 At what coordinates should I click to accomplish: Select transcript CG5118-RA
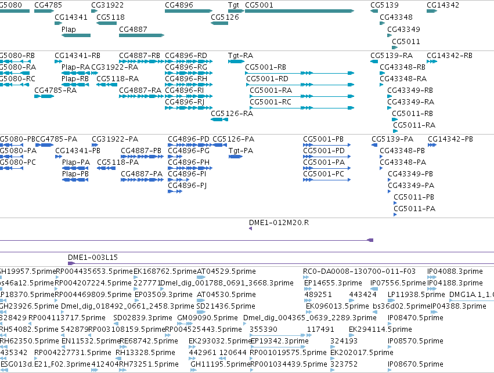click(x=106, y=85)
